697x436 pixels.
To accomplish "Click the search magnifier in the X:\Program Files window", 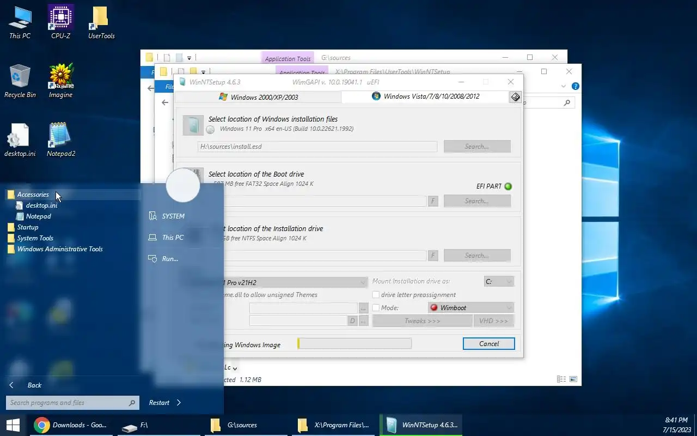I will pyautogui.click(x=567, y=102).
